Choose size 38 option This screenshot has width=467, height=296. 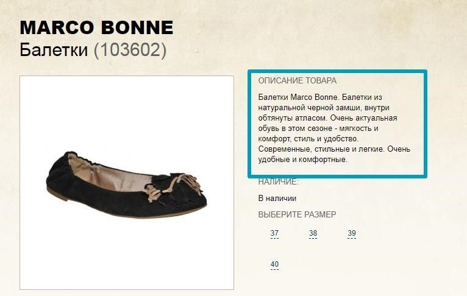pyautogui.click(x=313, y=233)
